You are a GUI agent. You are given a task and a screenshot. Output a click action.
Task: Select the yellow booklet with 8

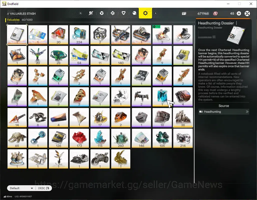pos(183,55)
